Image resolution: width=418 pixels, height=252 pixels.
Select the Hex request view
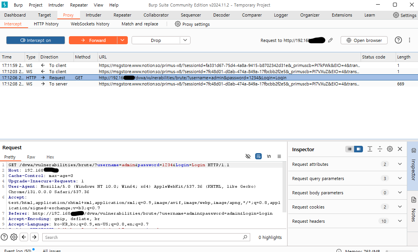coord(50,157)
